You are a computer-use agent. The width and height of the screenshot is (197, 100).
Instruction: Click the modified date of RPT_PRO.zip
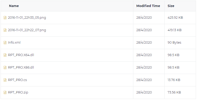pyautogui.click(x=144, y=92)
